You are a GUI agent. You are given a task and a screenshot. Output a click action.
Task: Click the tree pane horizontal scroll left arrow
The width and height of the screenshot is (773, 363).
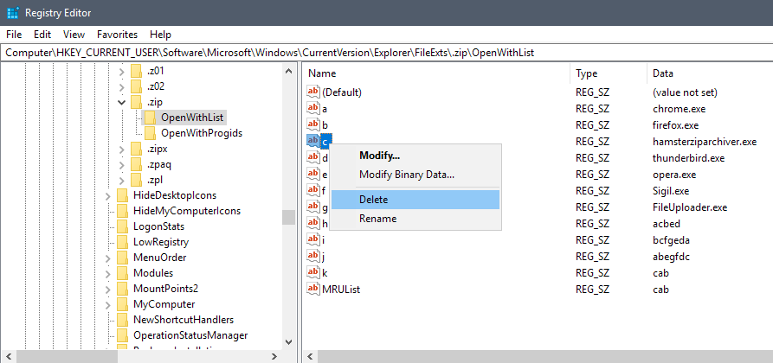tap(9, 356)
